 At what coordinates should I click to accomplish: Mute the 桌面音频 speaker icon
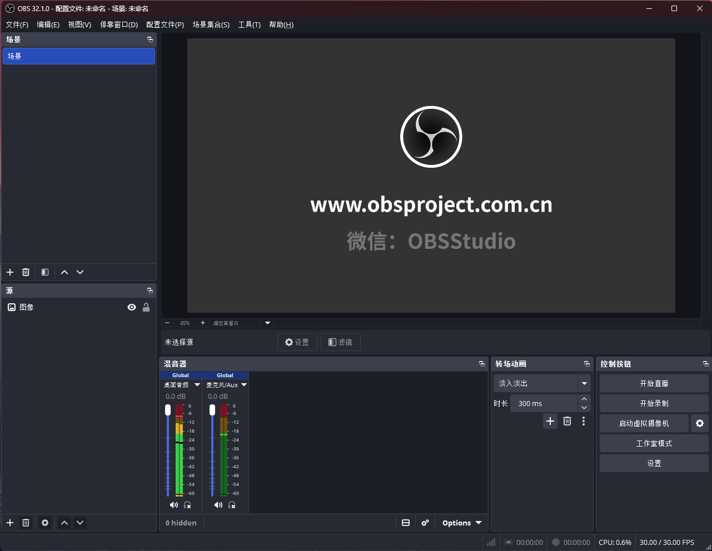(173, 505)
